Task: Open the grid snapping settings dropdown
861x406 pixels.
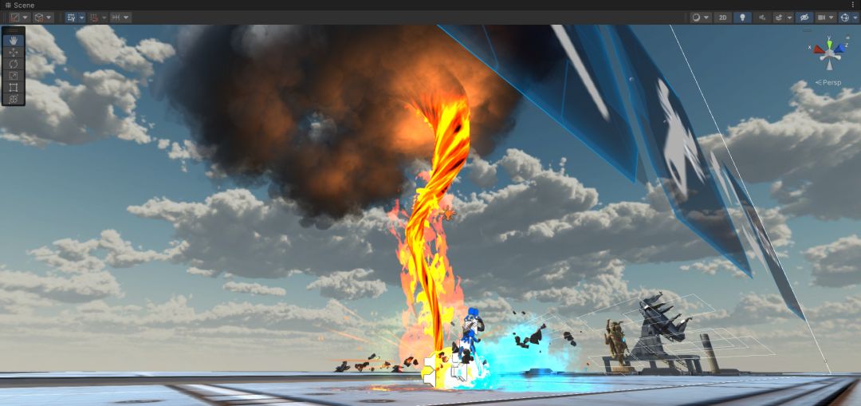Action: [104, 18]
